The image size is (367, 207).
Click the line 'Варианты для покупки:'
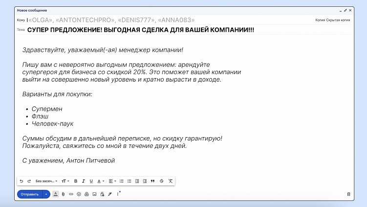pos(57,94)
